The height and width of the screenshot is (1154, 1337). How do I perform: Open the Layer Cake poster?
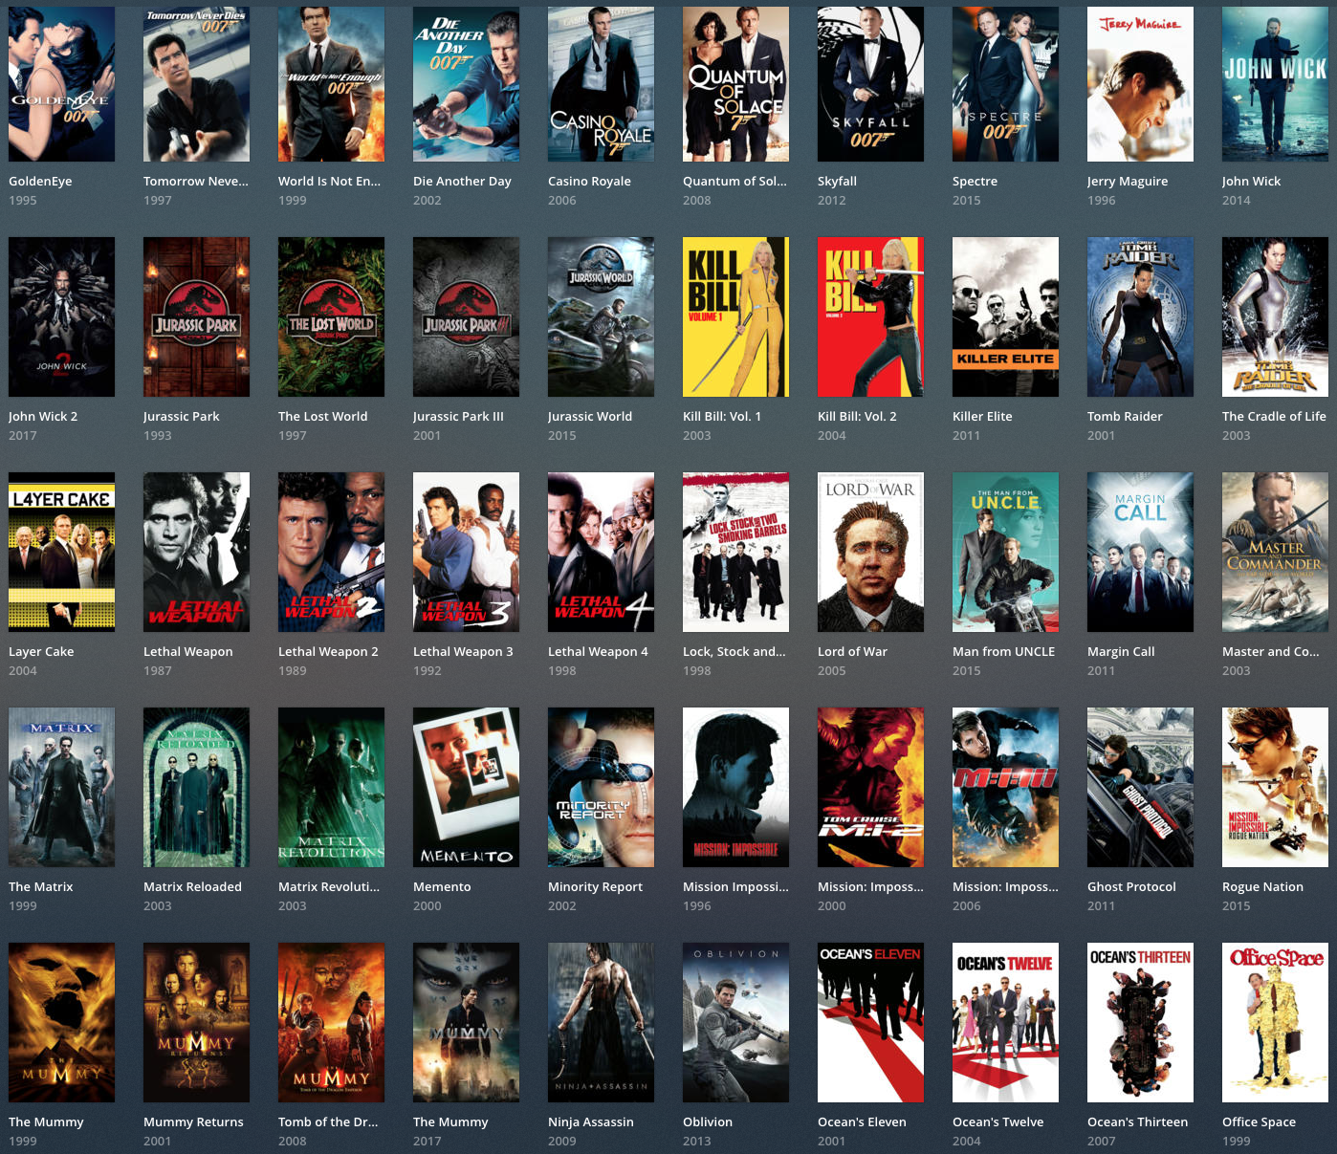(x=61, y=552)
